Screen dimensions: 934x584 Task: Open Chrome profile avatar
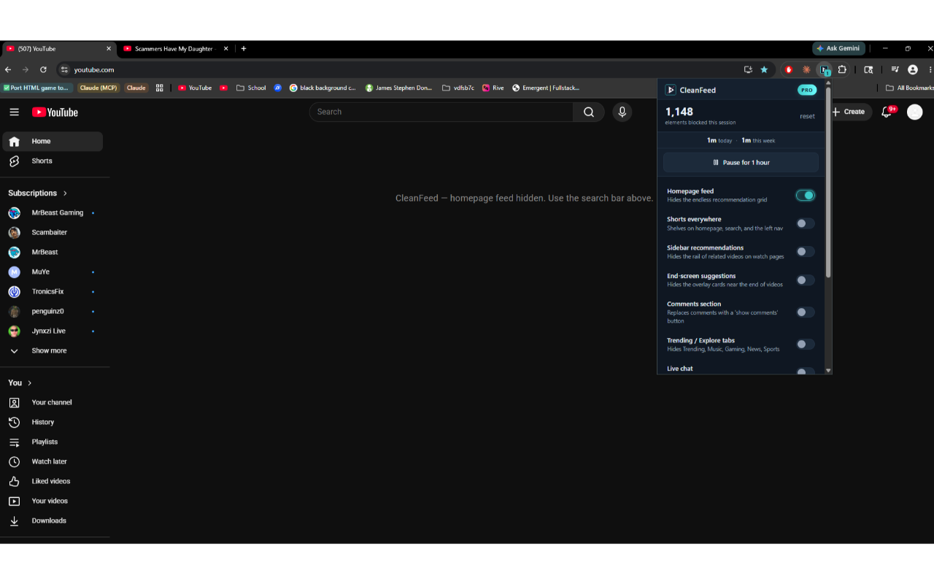pos(912,69)
